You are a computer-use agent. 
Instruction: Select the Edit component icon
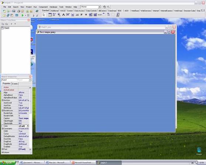68,15
